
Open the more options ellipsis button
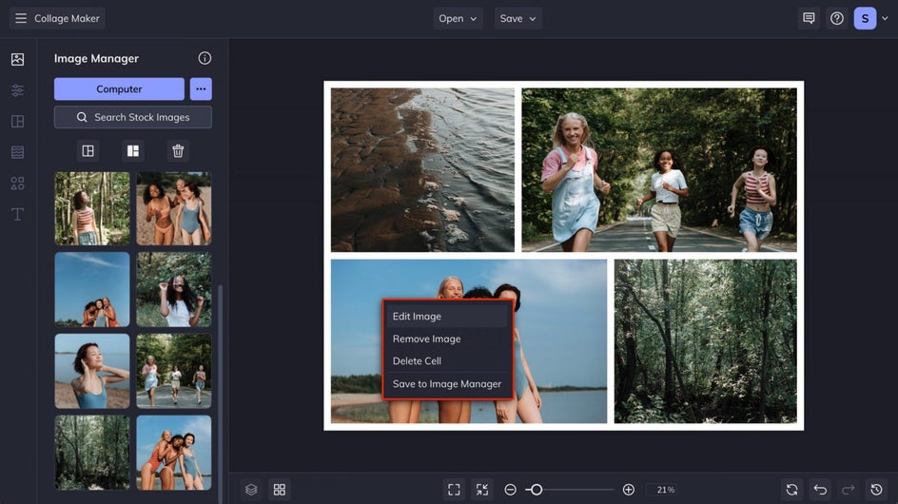pos(200,89)
